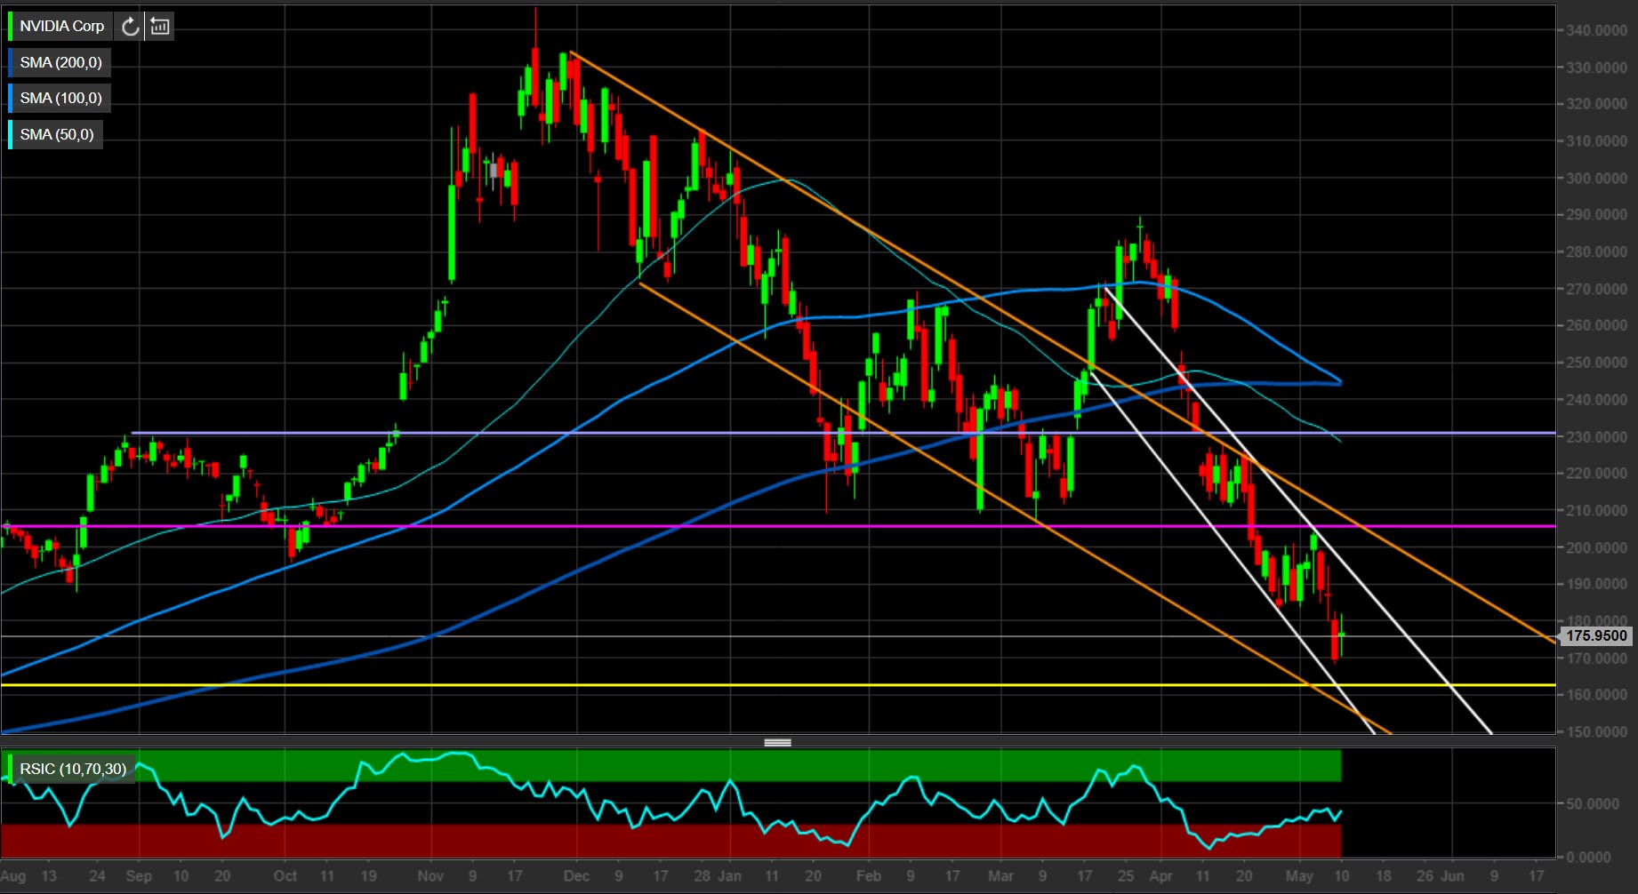Click the Jun date label on time axis
The height and width of the screenshot is (894, 1638).
[x=1452, y=875]
